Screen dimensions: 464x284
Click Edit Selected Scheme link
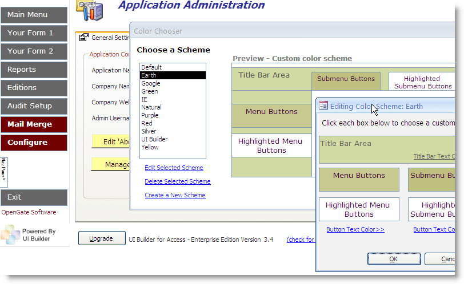[x=174, y=168]
